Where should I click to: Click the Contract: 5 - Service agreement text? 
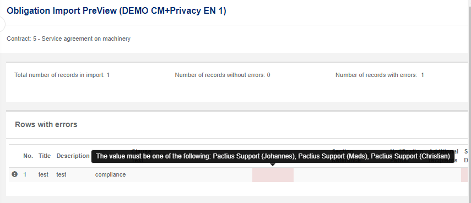tap(68, 39)
